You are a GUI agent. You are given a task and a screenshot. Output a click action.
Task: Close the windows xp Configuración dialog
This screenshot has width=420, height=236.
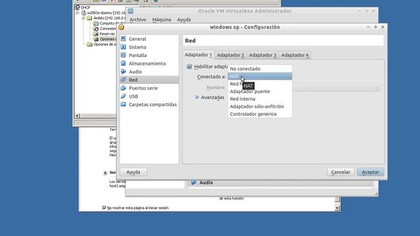point(383,27)
